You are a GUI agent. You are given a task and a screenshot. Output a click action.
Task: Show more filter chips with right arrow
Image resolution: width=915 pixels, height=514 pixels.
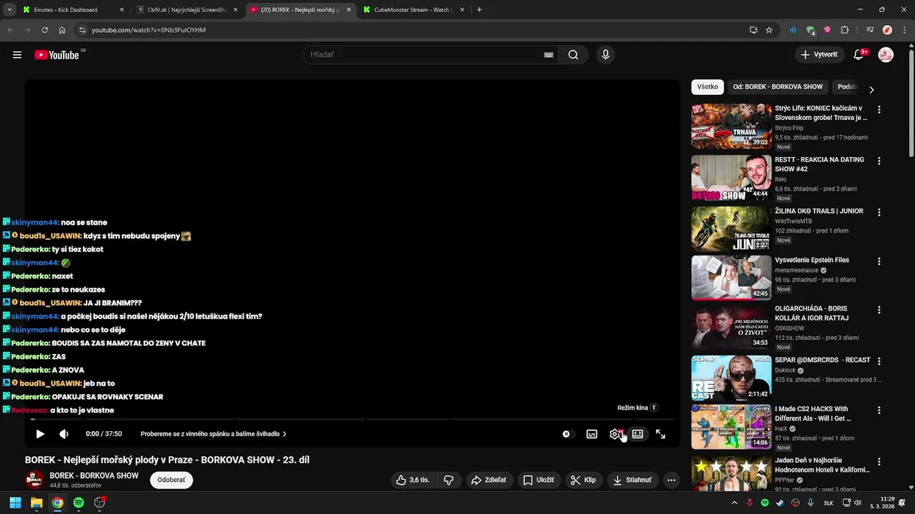tap(871, 89)
